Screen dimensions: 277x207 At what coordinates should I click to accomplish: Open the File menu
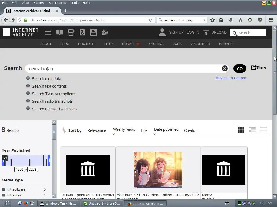[5, 3]
